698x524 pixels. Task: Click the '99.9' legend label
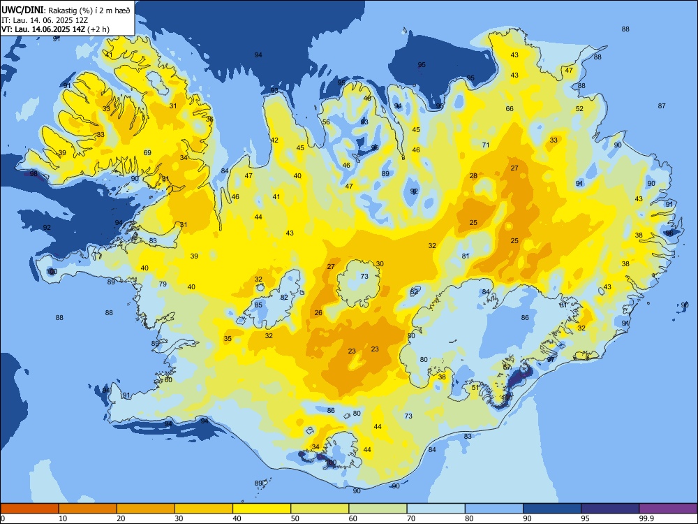(x=646, y=518)
